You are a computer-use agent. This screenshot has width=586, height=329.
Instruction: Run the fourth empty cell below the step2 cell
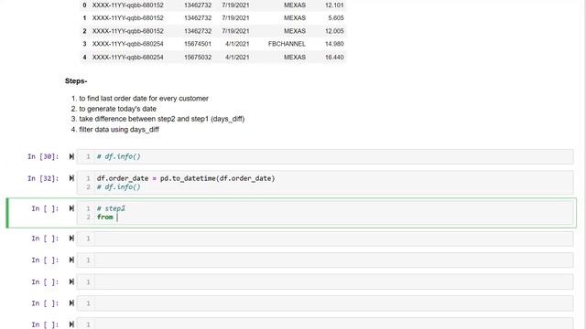(71, 303)
